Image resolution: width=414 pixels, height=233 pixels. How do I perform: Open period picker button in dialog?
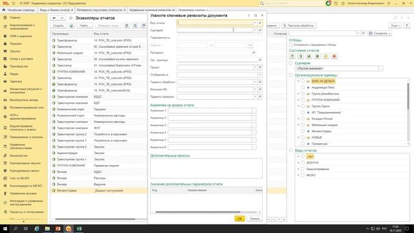pos(250,45)
